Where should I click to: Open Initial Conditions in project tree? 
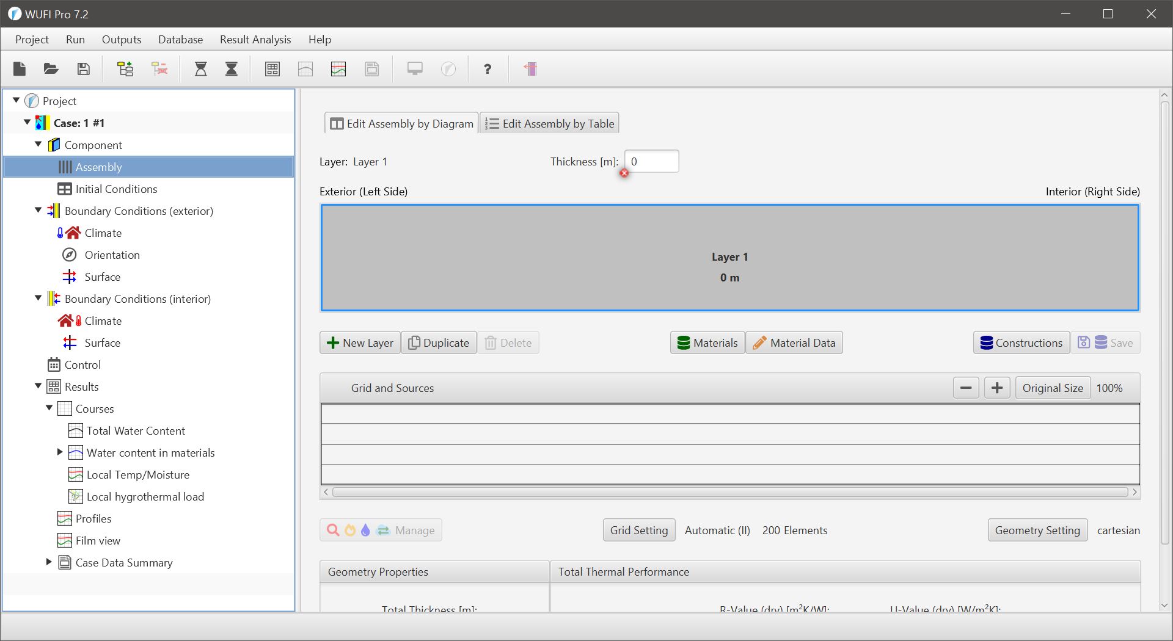(116, 189)
